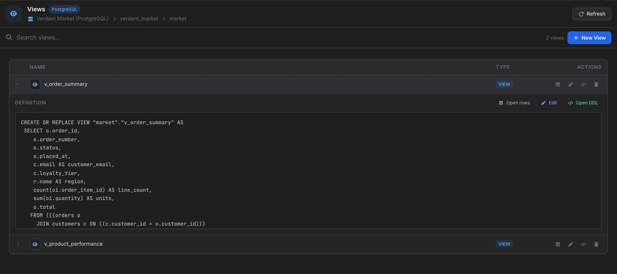Click the TYPE column header
This screenshot has width=617, height=274.
[x=503, y=67]
